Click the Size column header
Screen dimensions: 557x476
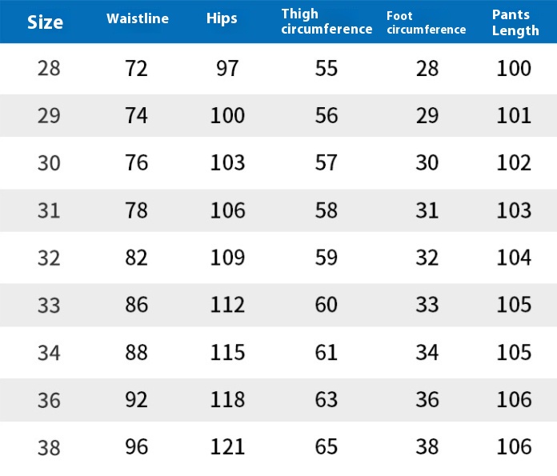(45, 22)
